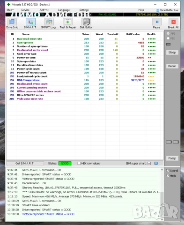Select Ultra DMA CRC errors row
The height and width of the screenshot is (225, 184).
85,95
